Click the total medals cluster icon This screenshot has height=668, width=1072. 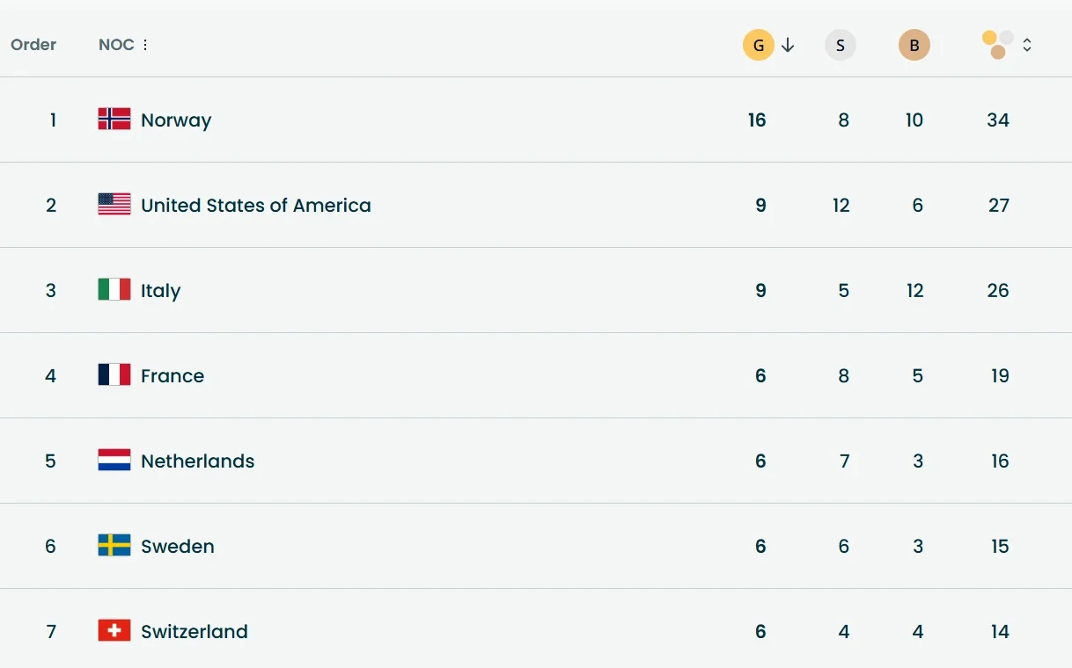pos(998,45)
